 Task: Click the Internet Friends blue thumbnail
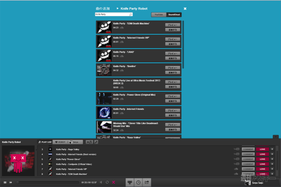104,113
